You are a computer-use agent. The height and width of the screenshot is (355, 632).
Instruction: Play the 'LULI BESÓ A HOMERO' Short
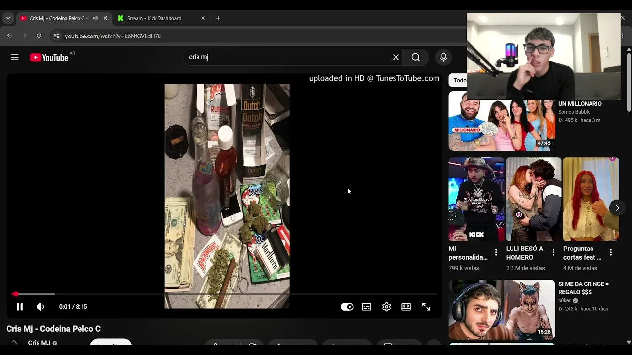(x=534, y=199)
